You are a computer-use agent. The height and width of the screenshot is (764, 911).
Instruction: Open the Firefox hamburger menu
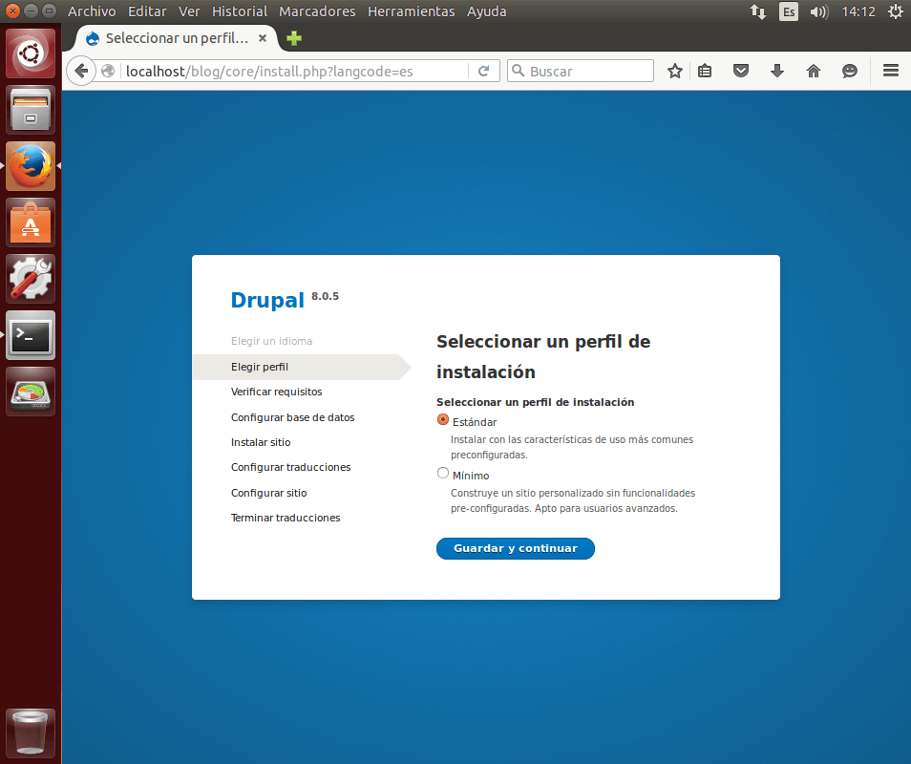[891, 71]
